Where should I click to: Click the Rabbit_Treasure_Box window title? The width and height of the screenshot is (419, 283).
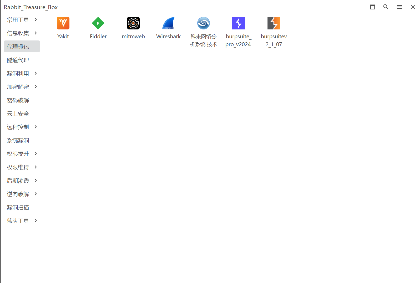[31, 7]
